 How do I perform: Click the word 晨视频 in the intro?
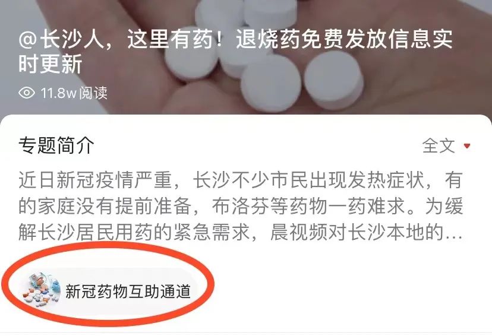(x=299, y=232)
